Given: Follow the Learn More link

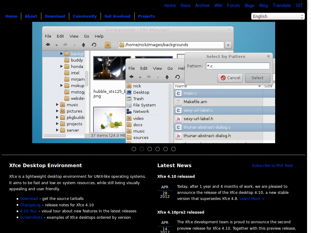Looking at the screenshot, I should click(x=252, y=198).
